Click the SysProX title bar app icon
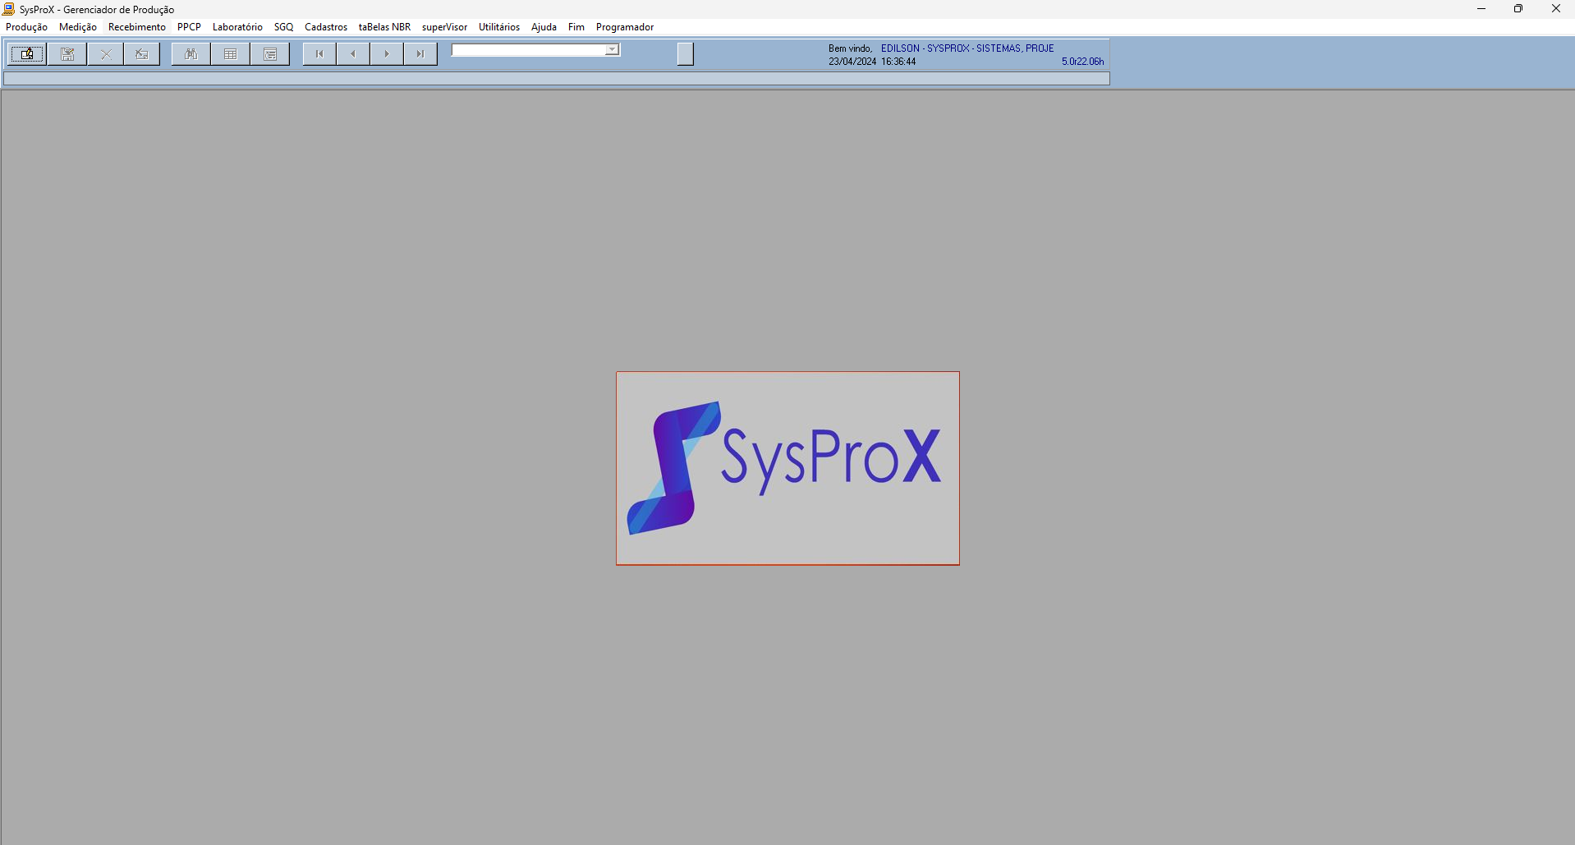Image resolution: width=1575 pixels, height=845 pixels. click(9, 9)
